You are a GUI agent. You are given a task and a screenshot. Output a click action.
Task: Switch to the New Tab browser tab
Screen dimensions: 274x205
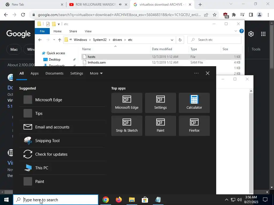[34, 5]
